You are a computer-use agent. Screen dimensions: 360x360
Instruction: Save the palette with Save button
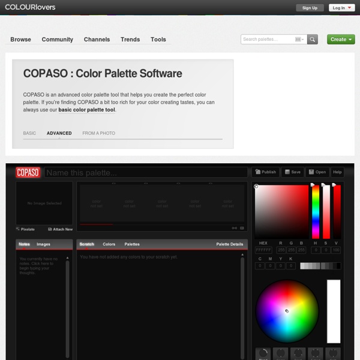tap(293, 172)
